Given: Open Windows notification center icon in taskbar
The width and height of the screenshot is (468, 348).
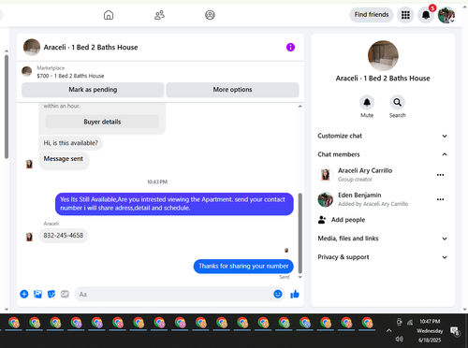Looking at the screenshot, I should click(455, 331).
